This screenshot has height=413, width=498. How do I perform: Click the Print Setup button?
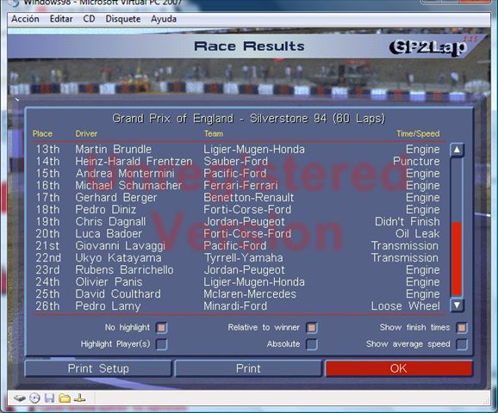[x=98, y=368]
